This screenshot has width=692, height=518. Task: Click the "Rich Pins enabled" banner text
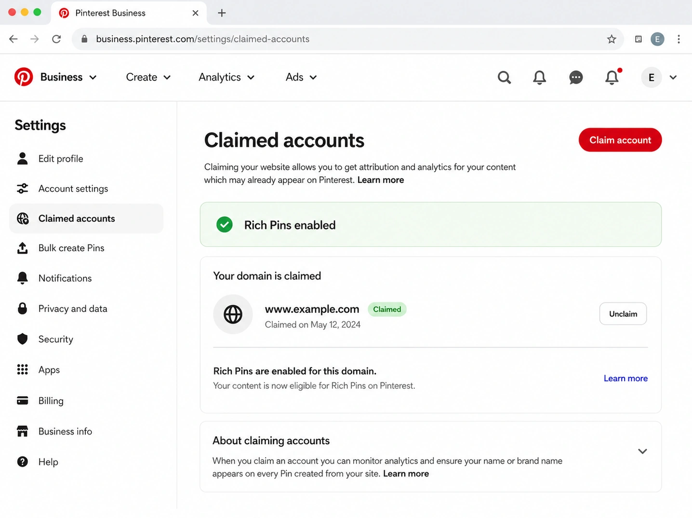click(x=290, y=225)
